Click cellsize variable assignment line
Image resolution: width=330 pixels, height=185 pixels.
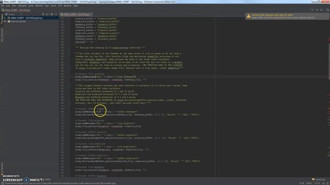[84, 42]
